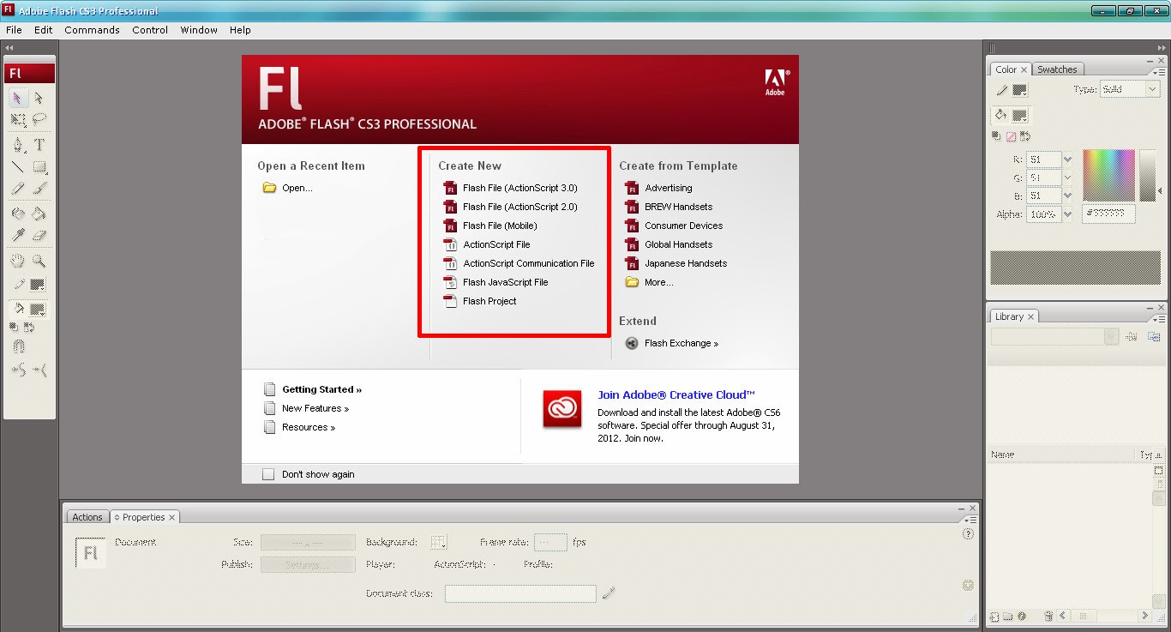Open the Type dropdown in Color panel

pos(1153,88)
